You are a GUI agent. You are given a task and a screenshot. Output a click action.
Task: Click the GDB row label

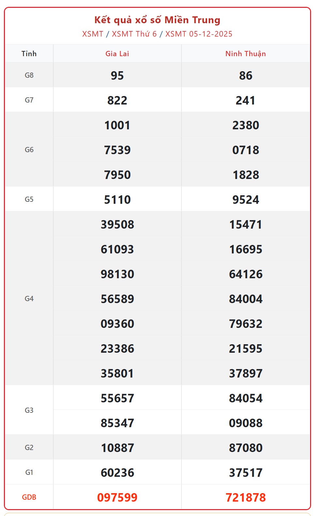click(29, 497)
